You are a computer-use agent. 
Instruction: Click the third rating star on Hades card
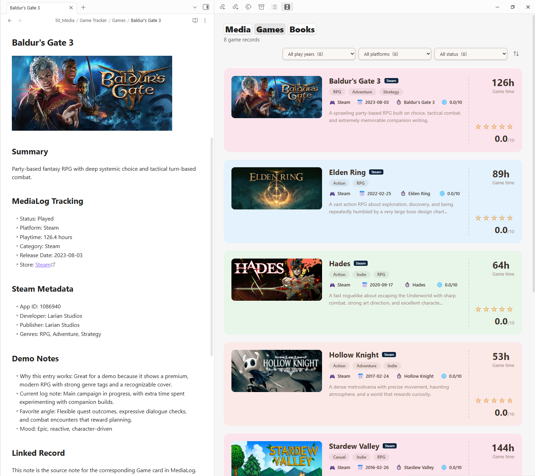[494, 309]
